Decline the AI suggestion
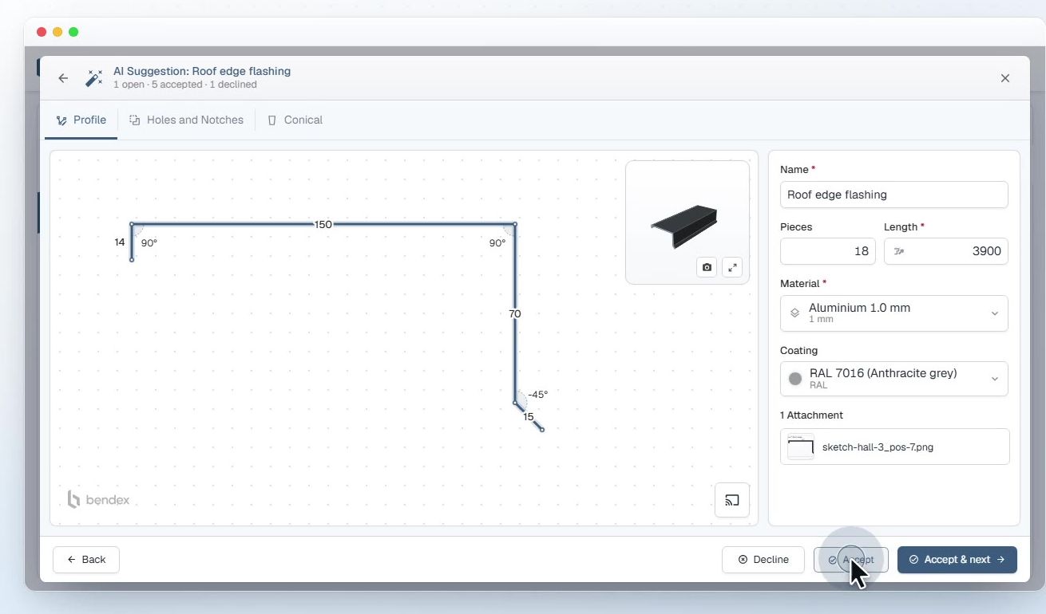Viewport: 1046px width, 614px height. (x=763, y=560)
